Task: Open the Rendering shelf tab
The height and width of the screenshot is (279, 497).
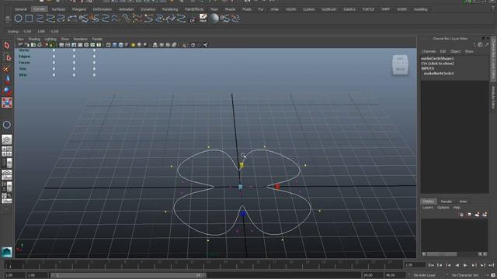Action: [x=170, y=9]
